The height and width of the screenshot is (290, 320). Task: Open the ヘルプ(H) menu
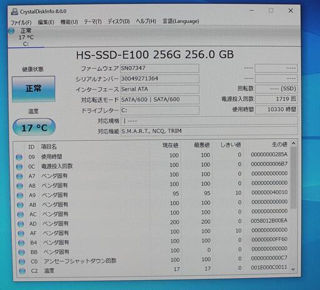pos(146,21)
